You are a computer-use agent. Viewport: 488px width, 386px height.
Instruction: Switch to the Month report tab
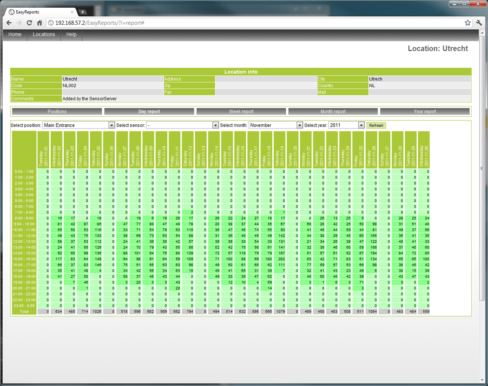[333, 111]
